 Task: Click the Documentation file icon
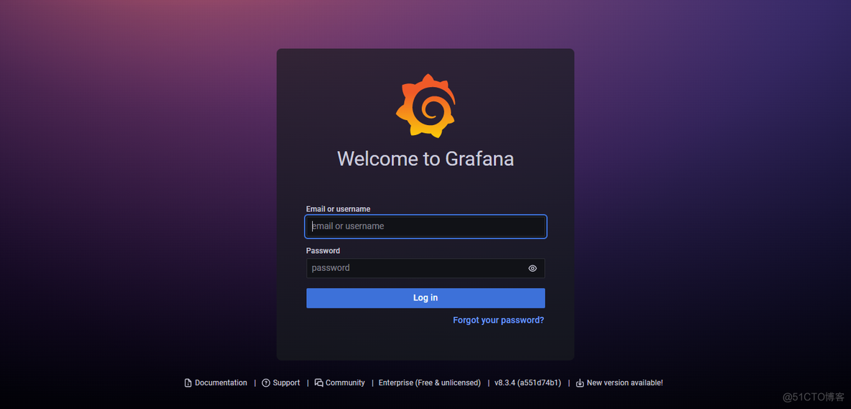[188, 383]
